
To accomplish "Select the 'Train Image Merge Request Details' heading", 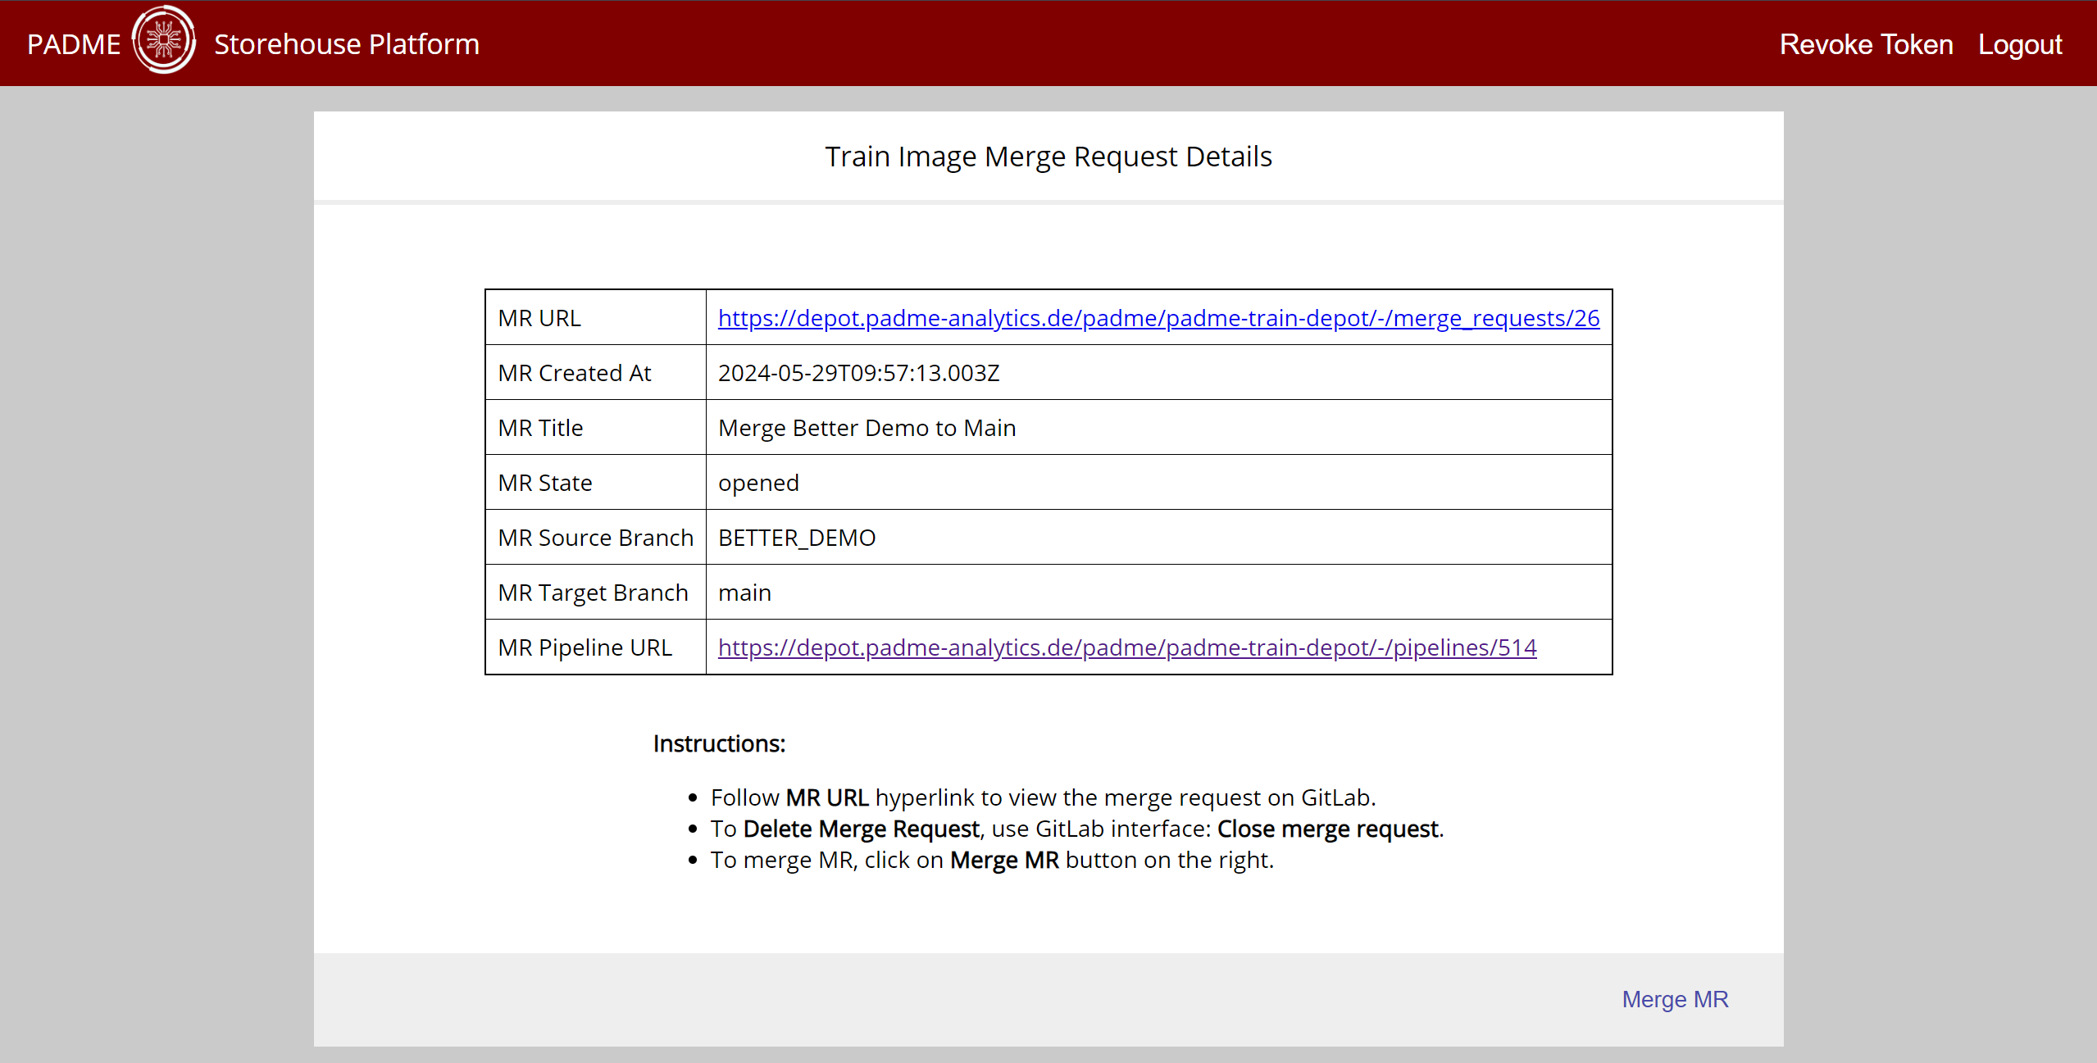I will [1048, 156].
